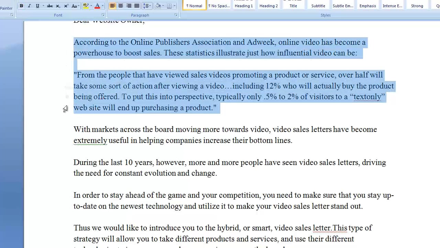Screen dimensions: 440x248
Task: Apply the Heading 1 style
Action: tap(244, 6)
